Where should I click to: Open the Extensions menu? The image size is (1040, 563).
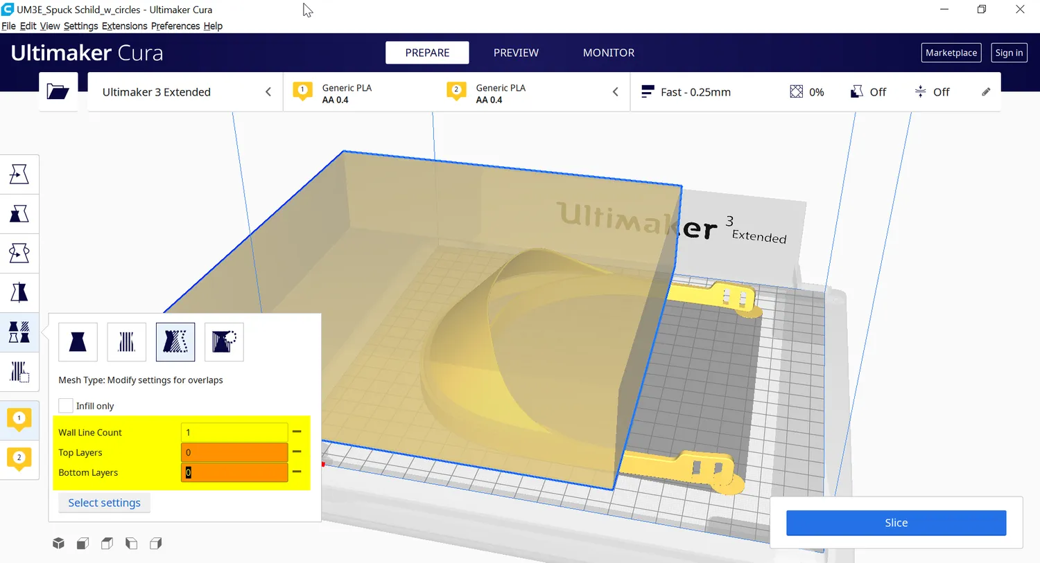pos(125,26)
